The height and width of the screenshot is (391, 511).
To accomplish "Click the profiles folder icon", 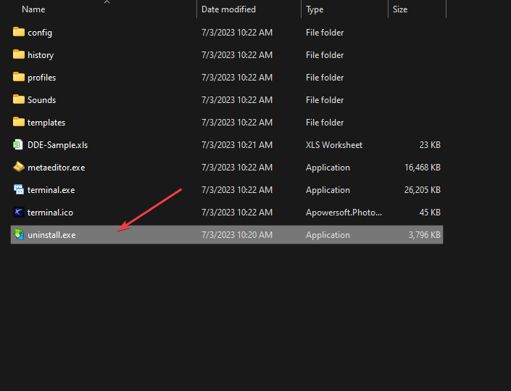I will 19,77.
